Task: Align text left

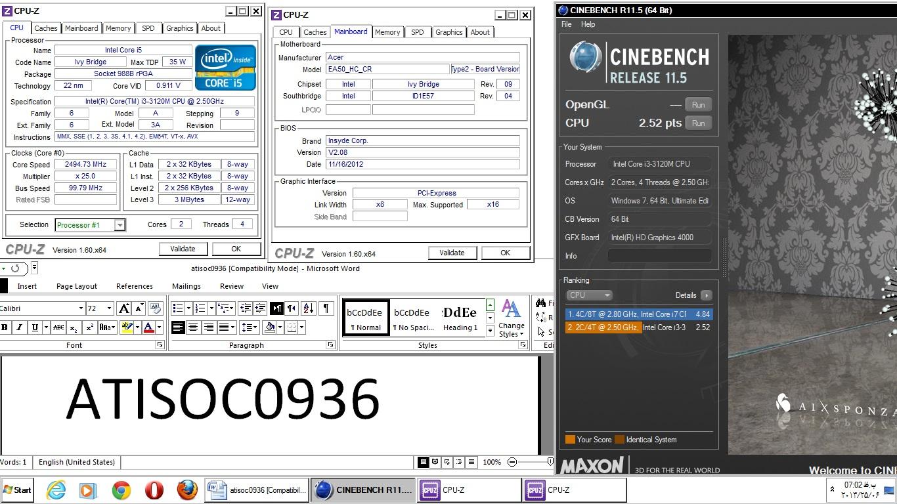Action: click(x=178, y=327)
